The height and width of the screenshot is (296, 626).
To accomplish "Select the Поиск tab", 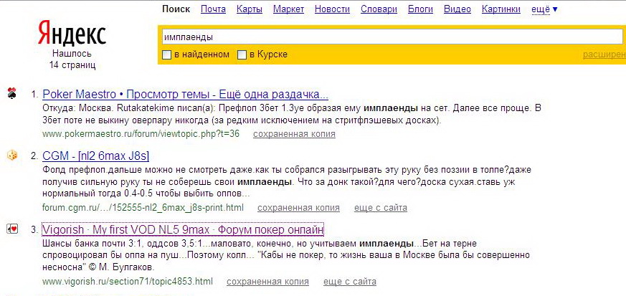I will 176,9.
